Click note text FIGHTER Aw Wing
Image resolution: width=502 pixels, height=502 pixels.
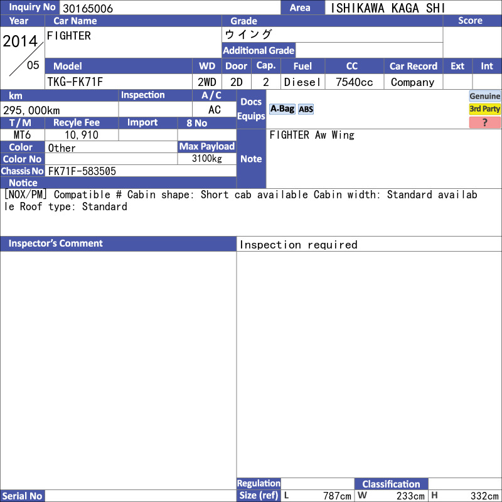pyautogui.click(x=312, y=135)
